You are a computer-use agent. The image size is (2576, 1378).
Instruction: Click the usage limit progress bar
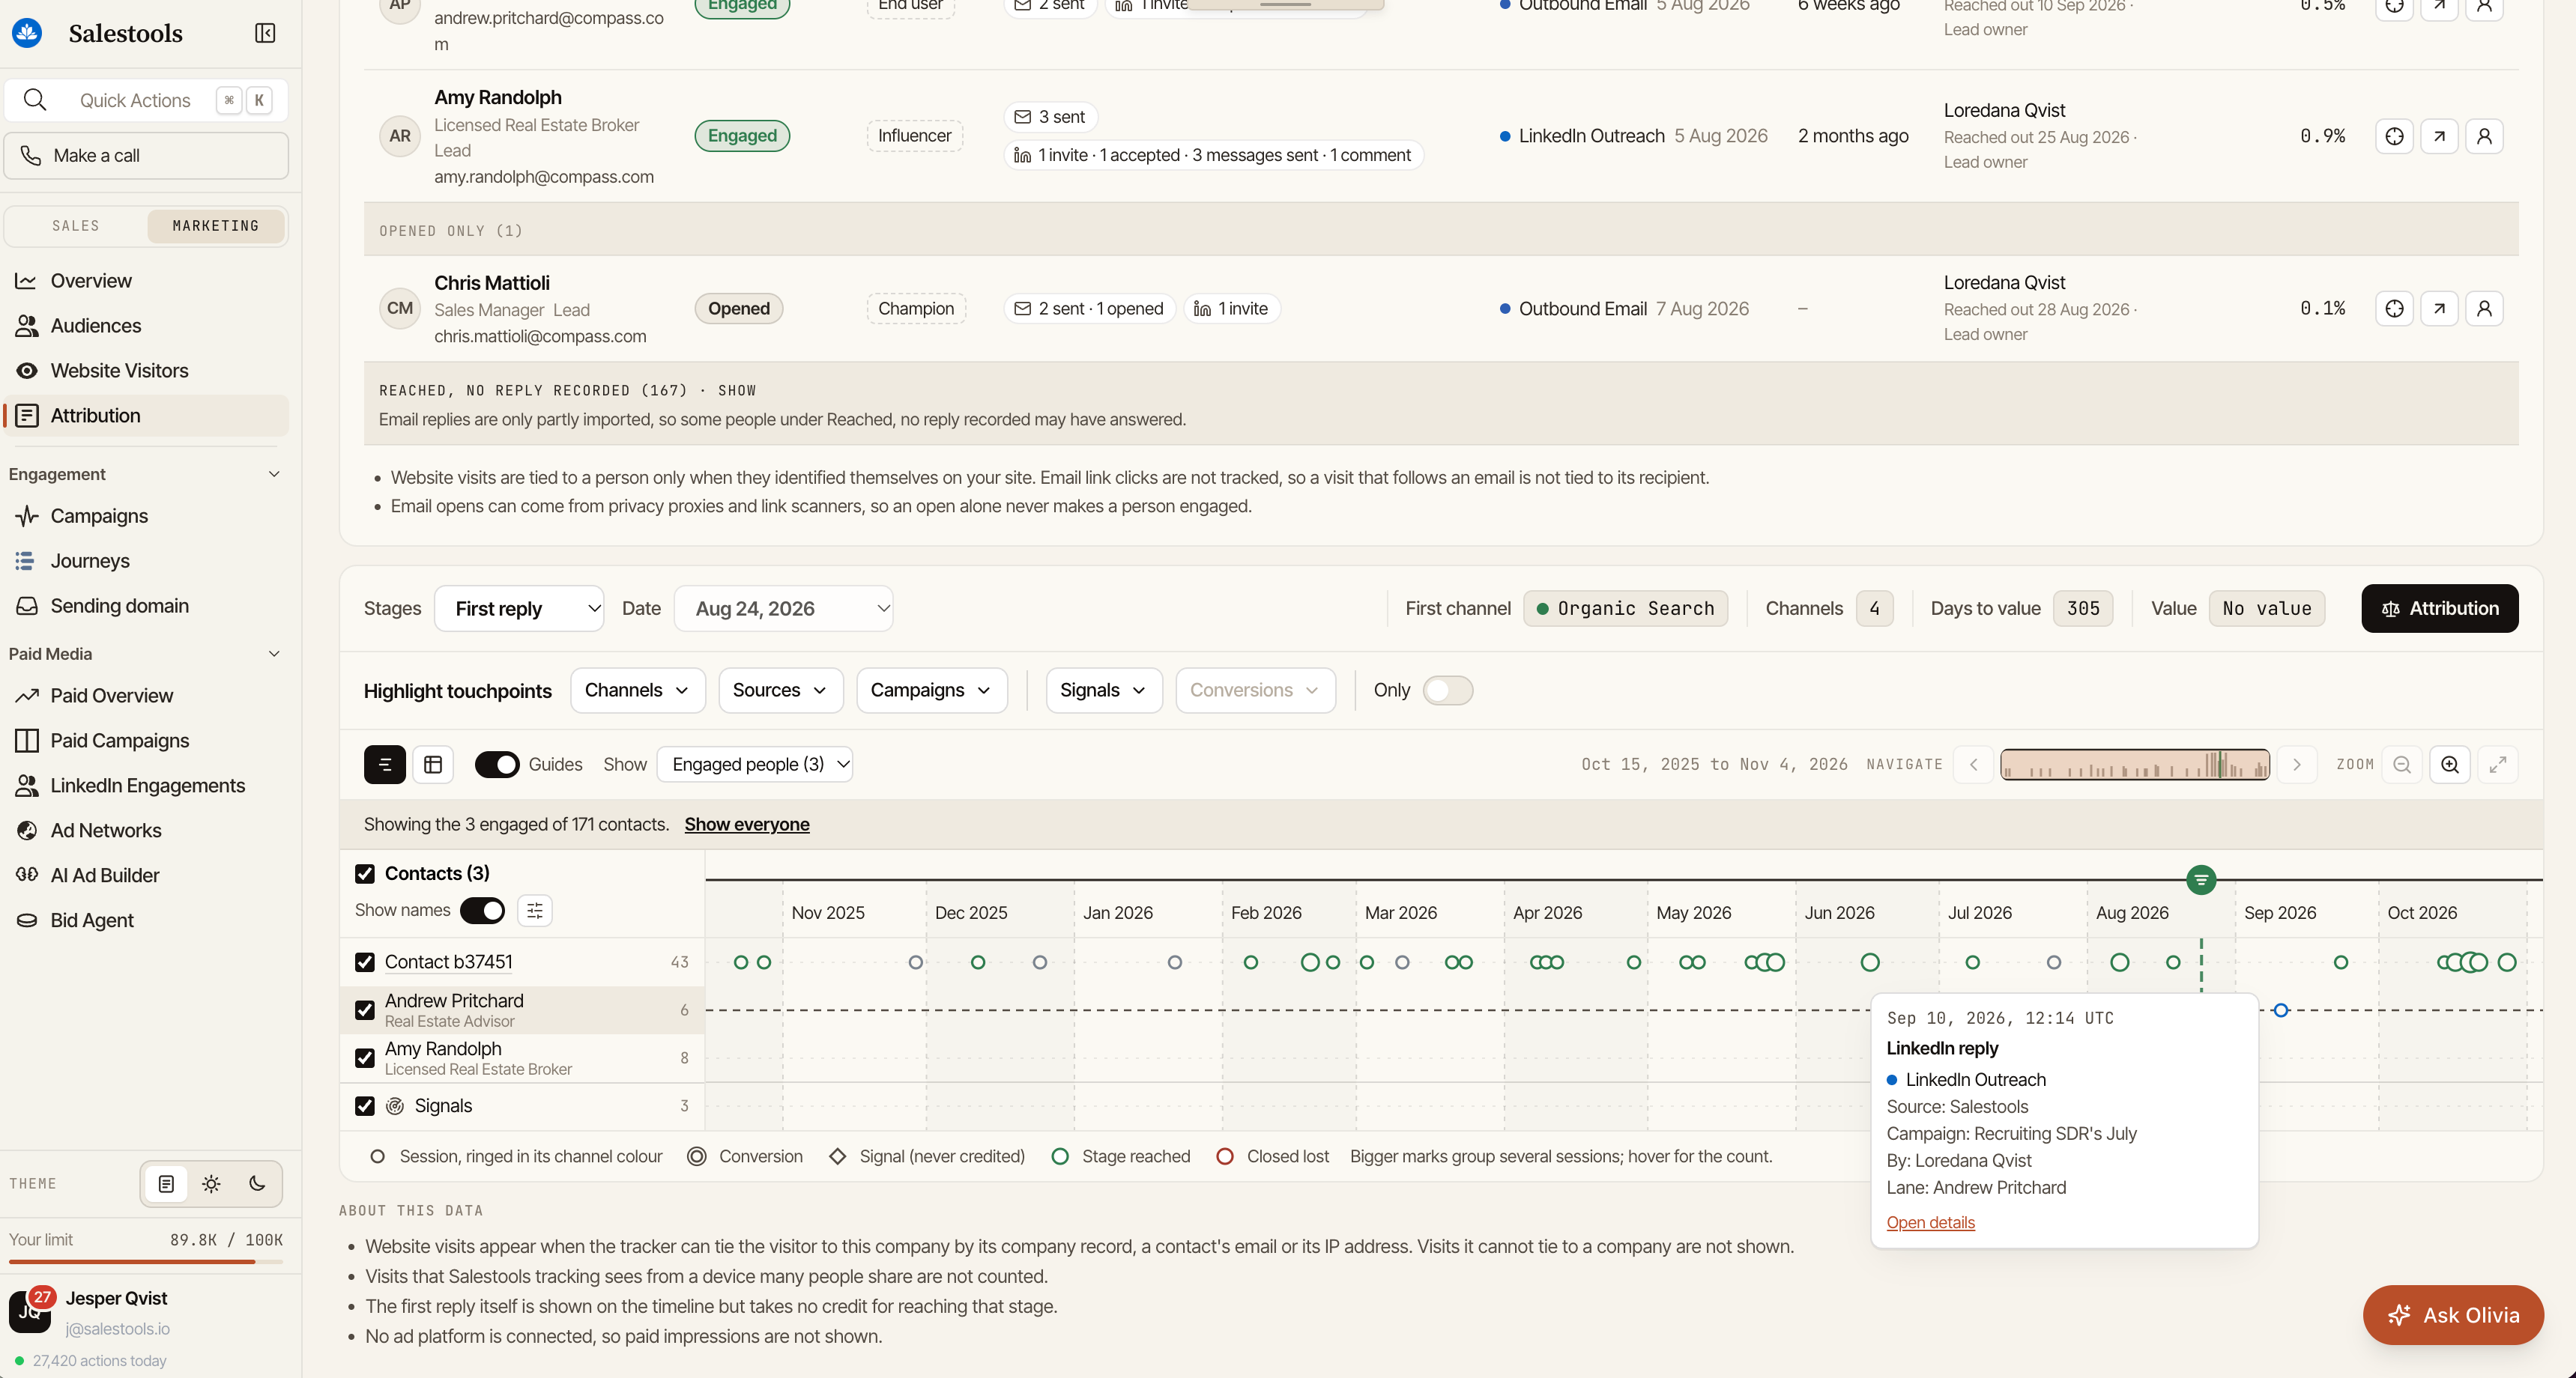click(x=146, y=1262)
